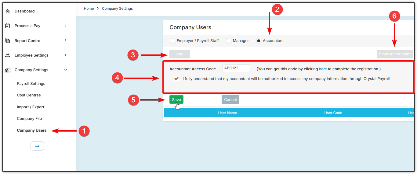
Task: Click the Dashboard home icon
Action: point(8,11)
